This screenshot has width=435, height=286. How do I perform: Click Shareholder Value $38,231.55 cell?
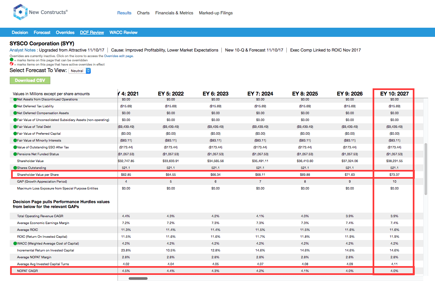point(395,161)
